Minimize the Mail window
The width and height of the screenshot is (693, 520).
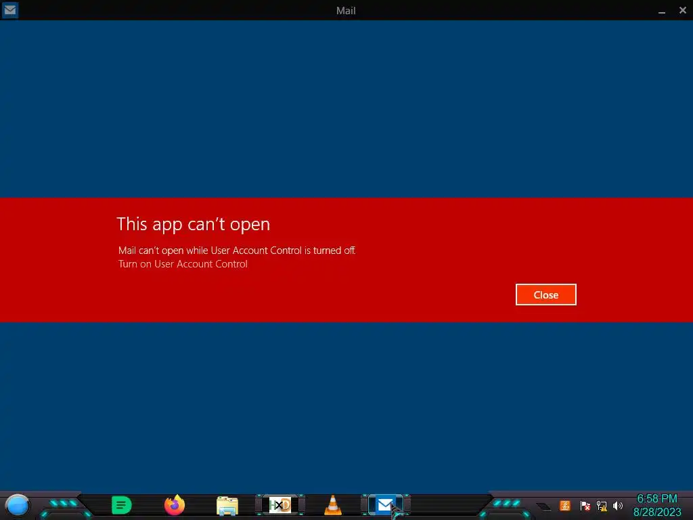point(662,11)
